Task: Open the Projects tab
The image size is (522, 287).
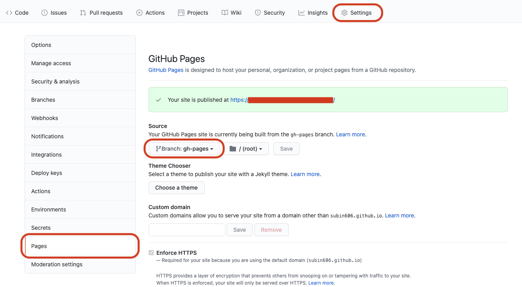Action: click(x=193, y=13)
